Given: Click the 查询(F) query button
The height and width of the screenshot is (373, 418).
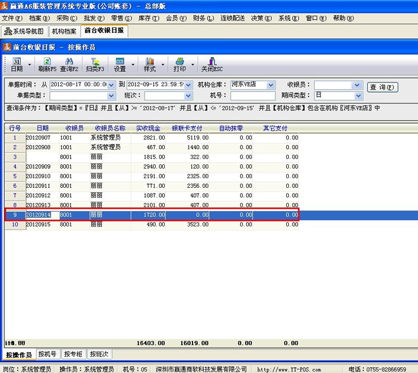Looking at the screenshot, I should point(383,88).
